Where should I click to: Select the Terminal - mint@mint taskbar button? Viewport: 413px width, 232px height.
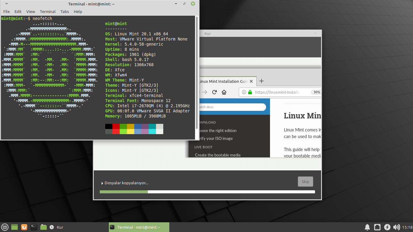click(139, 227)
